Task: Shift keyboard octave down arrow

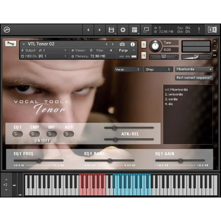Action: (x=6, y=190)
